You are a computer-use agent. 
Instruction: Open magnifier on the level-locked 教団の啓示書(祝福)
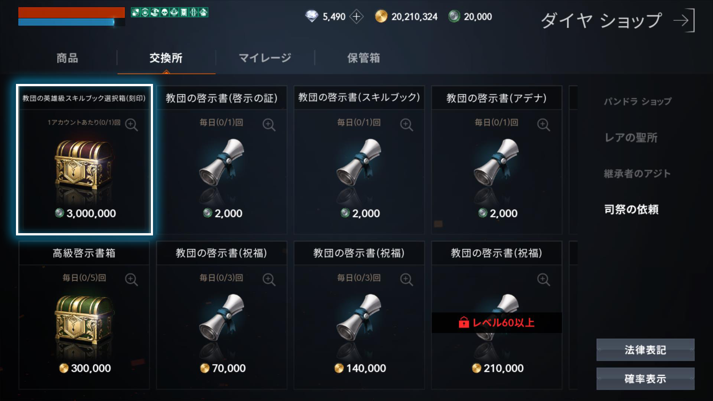pos(544,279)
